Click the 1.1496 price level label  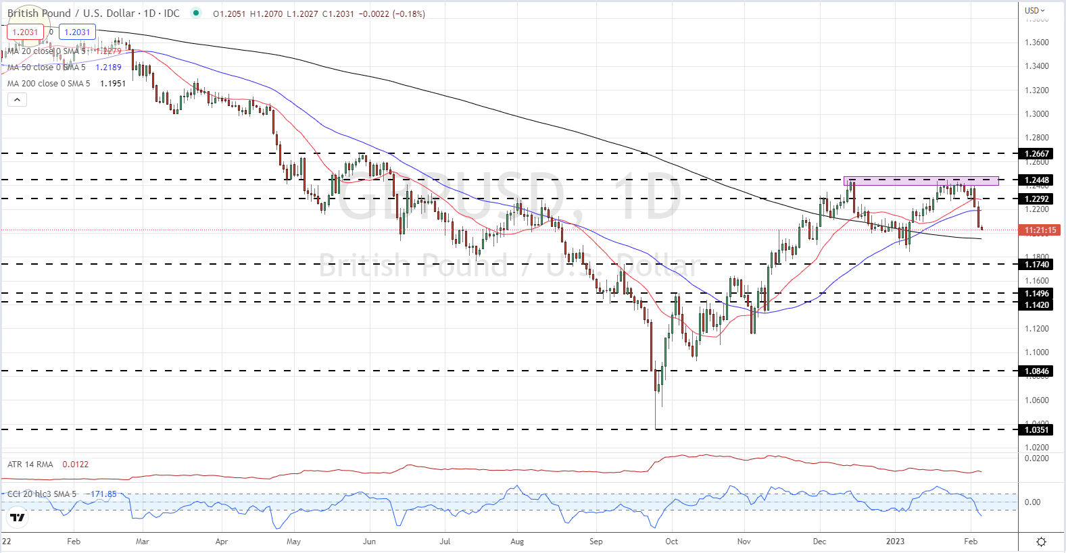pyautogui.click(x=1037, y=294)
